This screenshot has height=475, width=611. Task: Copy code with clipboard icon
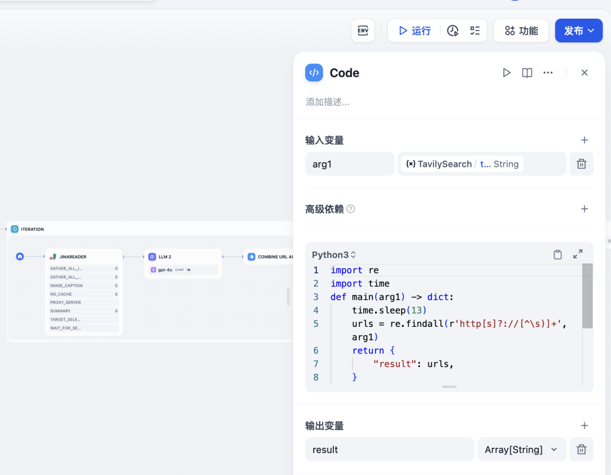(558, 254)
